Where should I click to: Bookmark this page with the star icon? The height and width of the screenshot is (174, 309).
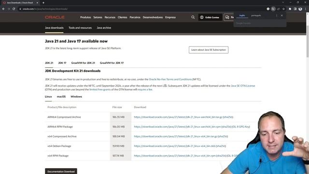coord(283,9)
